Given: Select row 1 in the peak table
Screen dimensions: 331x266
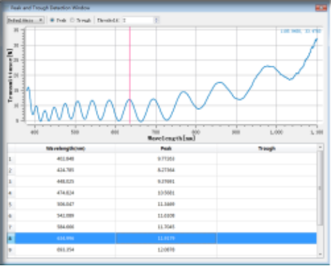Looking at the screenshot, I should click(x=162, y=159).
